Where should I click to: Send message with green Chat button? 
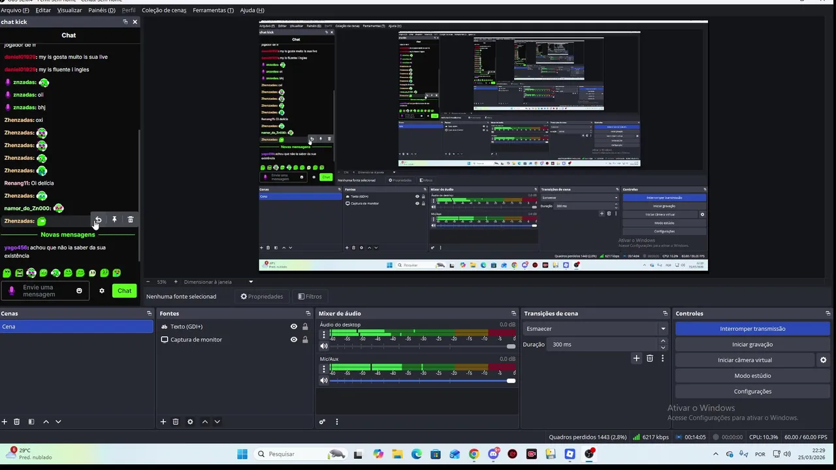tap(124, 290)
